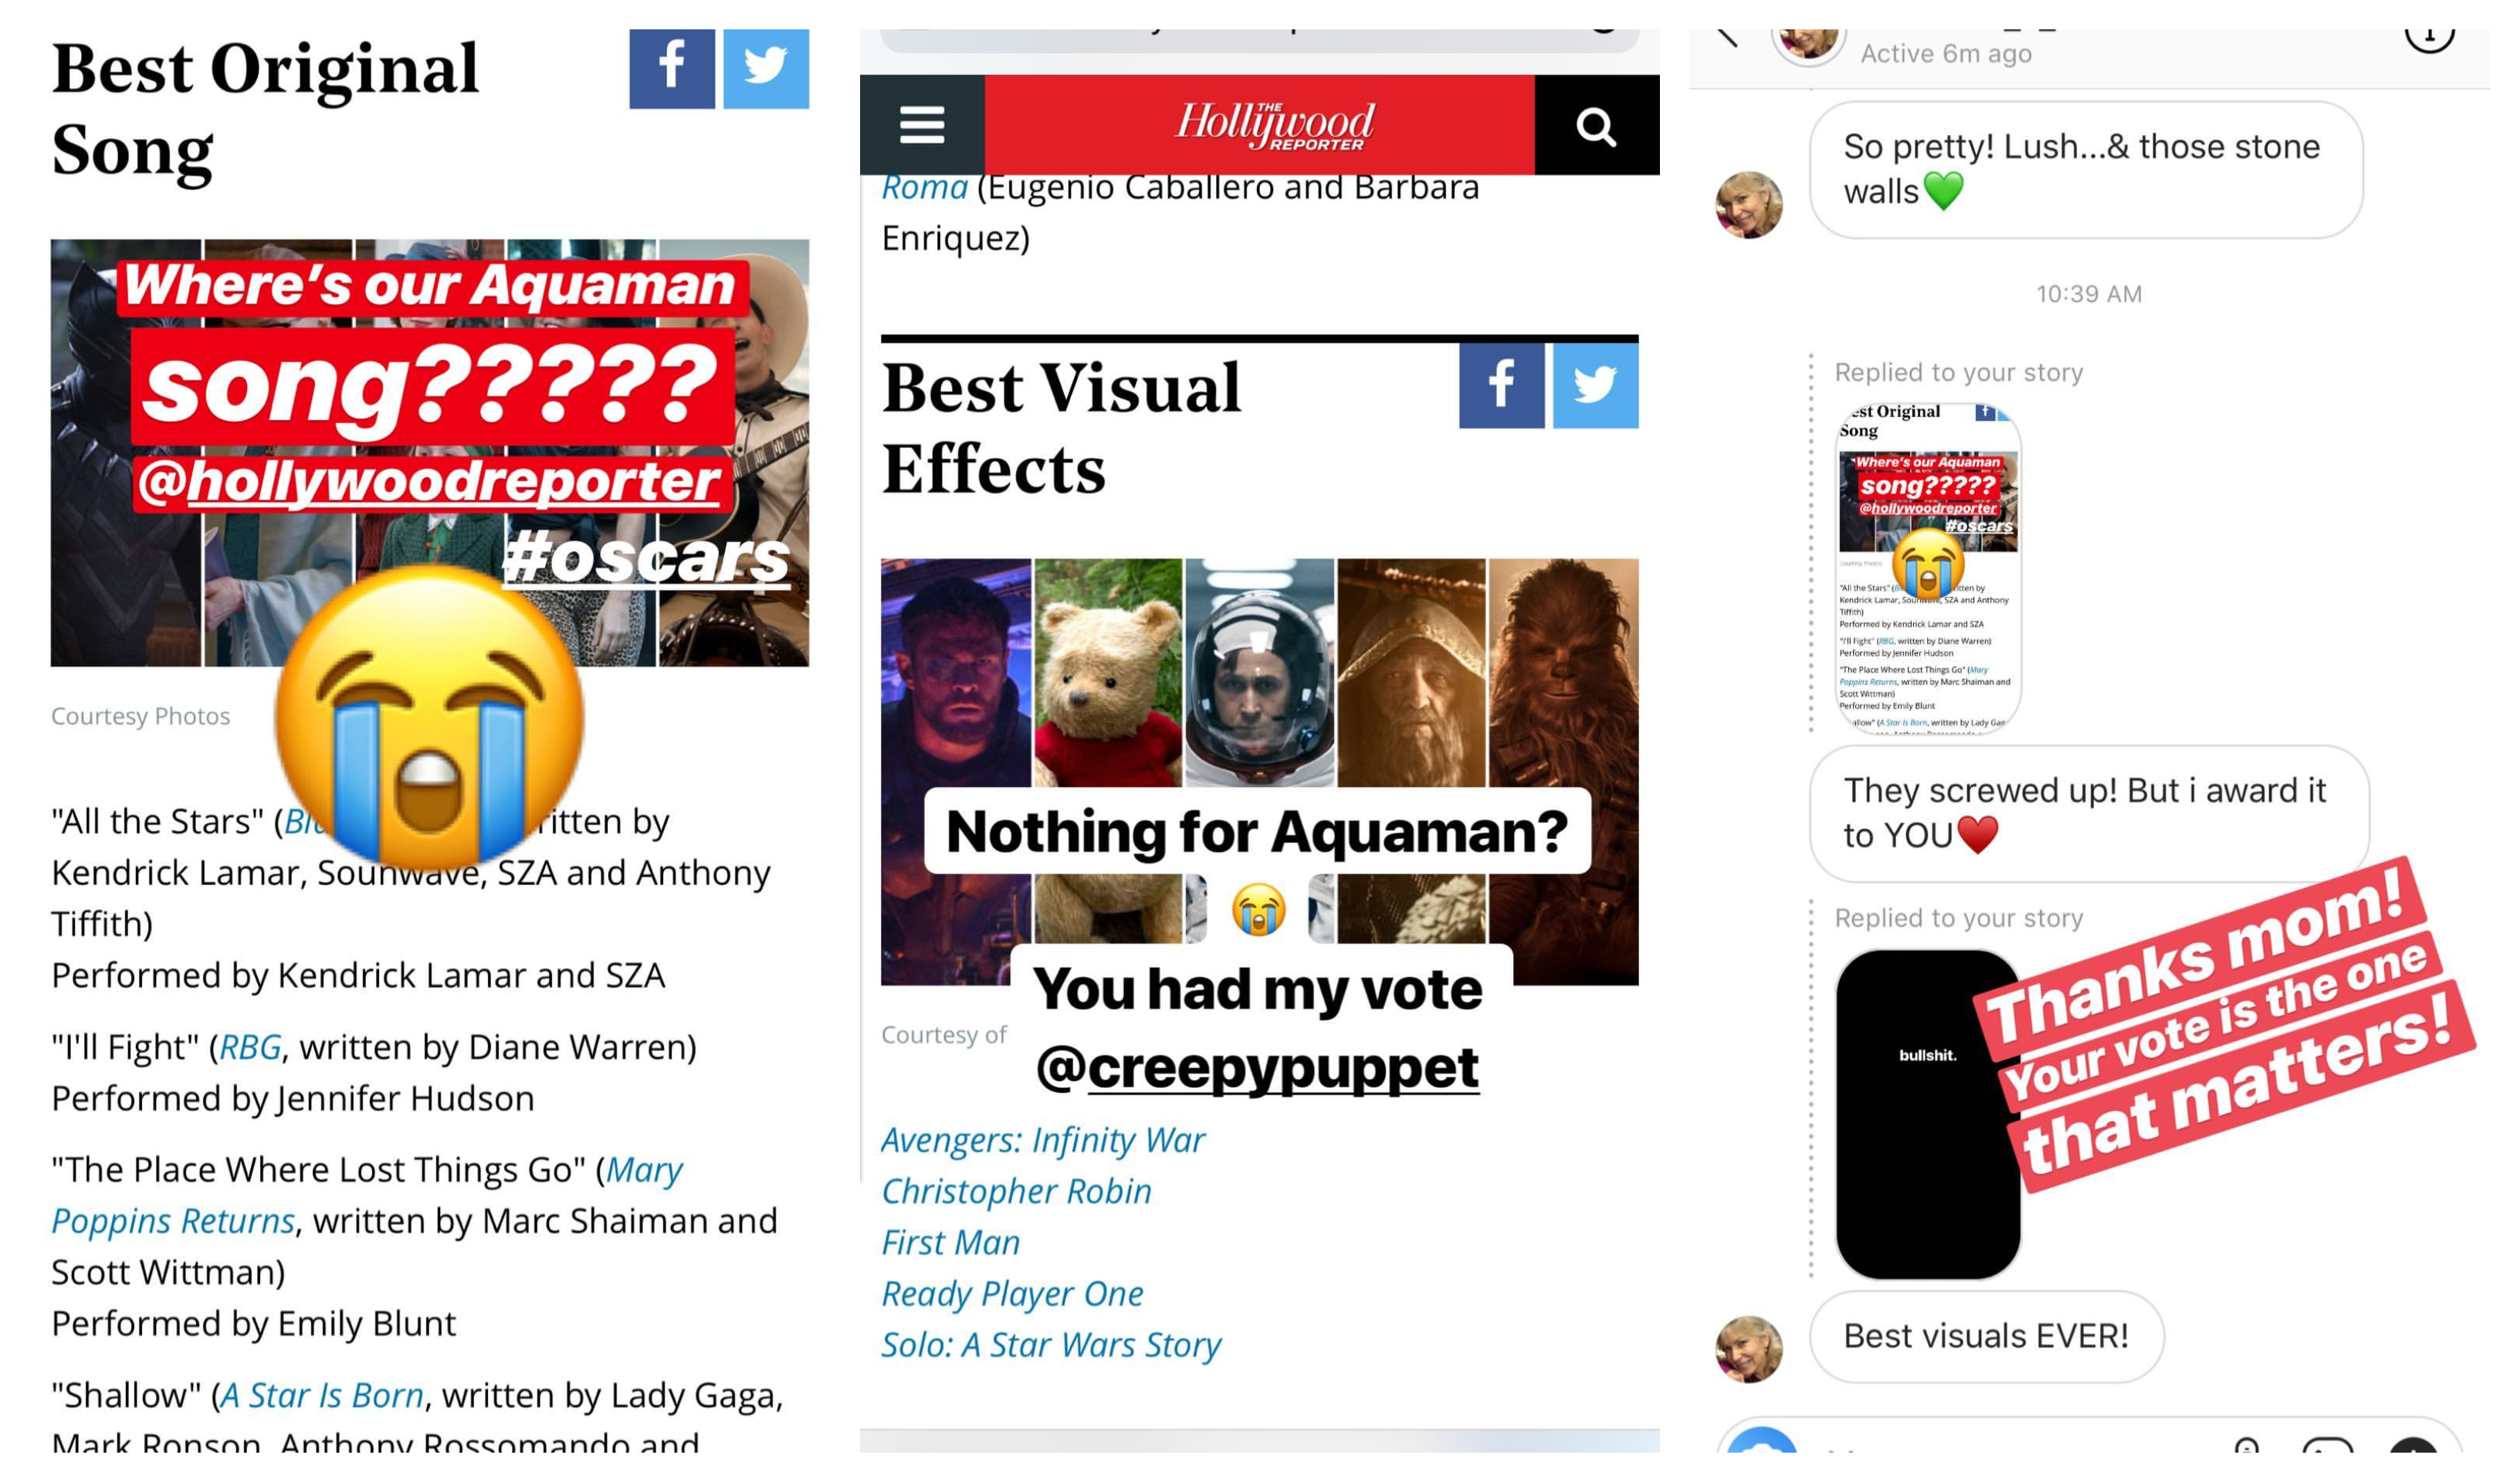Follow the Ready Player One link
The height and width of the screenshot is (1482, 2520).
point(1012,1293)
